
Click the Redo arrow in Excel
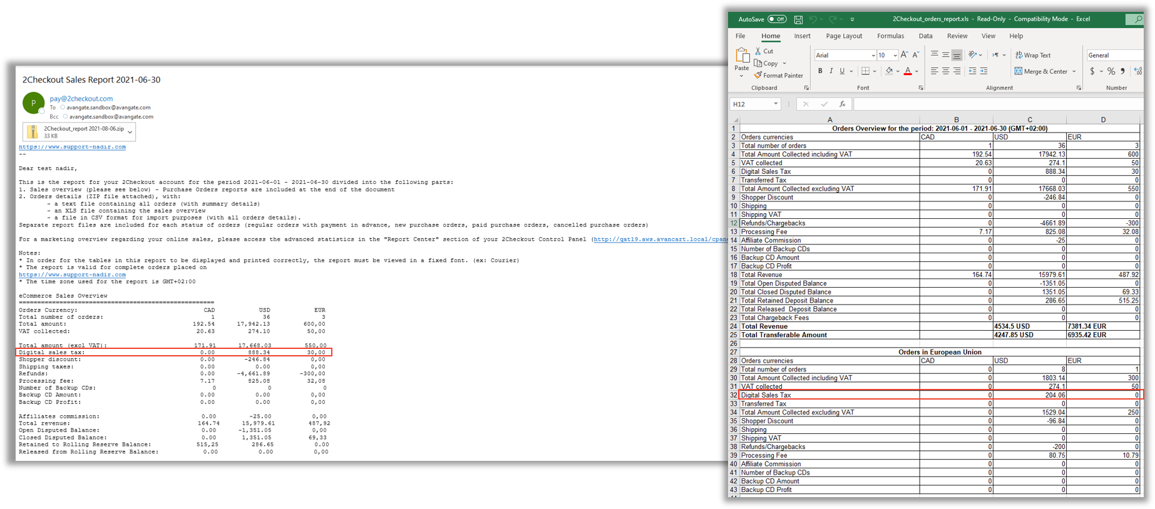833,19
